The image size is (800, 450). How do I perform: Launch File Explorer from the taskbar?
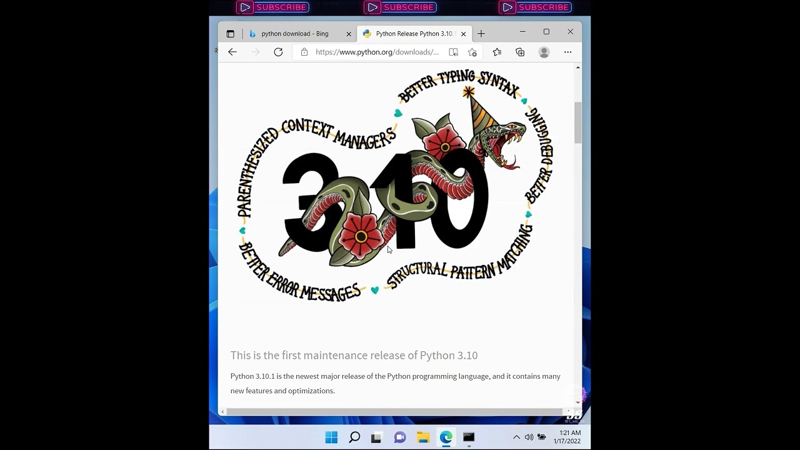point(423,437)
